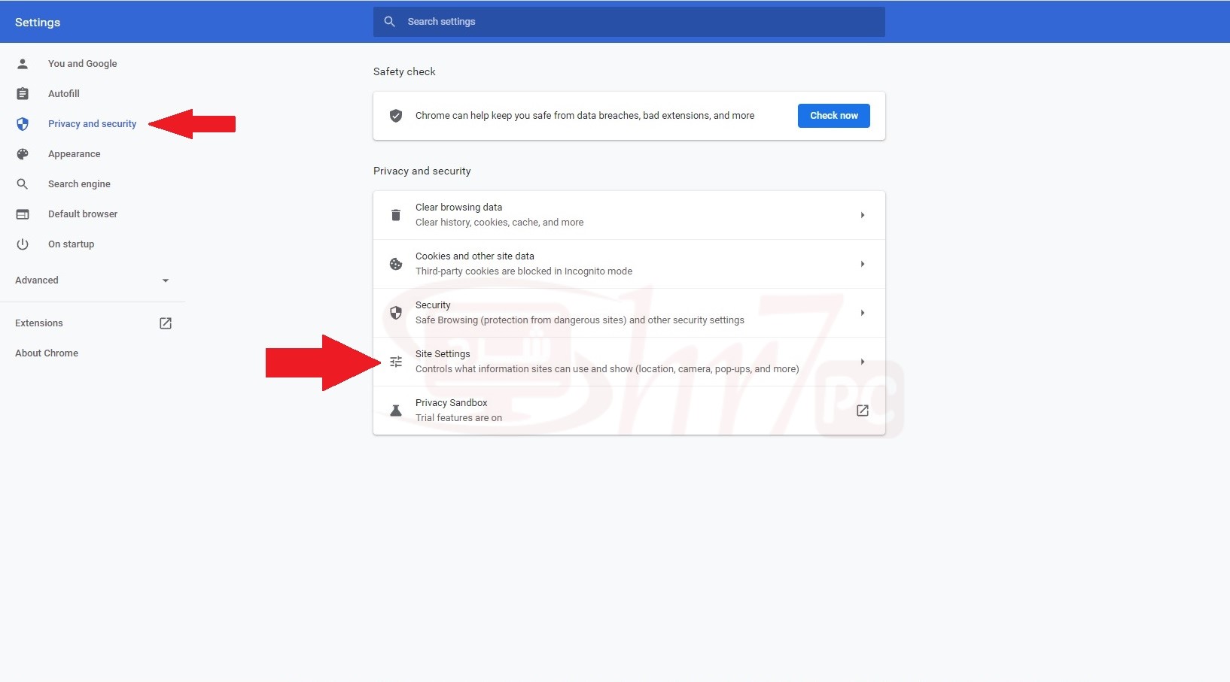Image resolution: width=1230 pixels, height=682 pixels.
Task: Go to Default browser settings
Action: pos(83,214)
